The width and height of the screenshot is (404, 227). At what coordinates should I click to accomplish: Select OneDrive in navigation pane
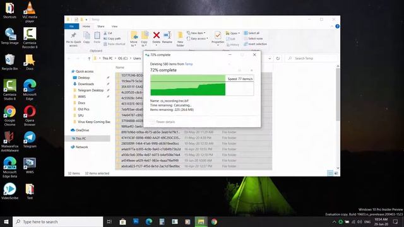tap(82, 131)
